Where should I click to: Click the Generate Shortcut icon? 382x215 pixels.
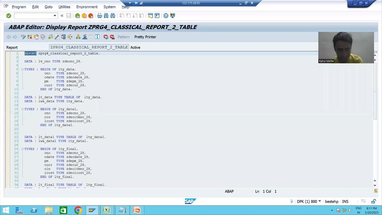(x=157, y=16)
